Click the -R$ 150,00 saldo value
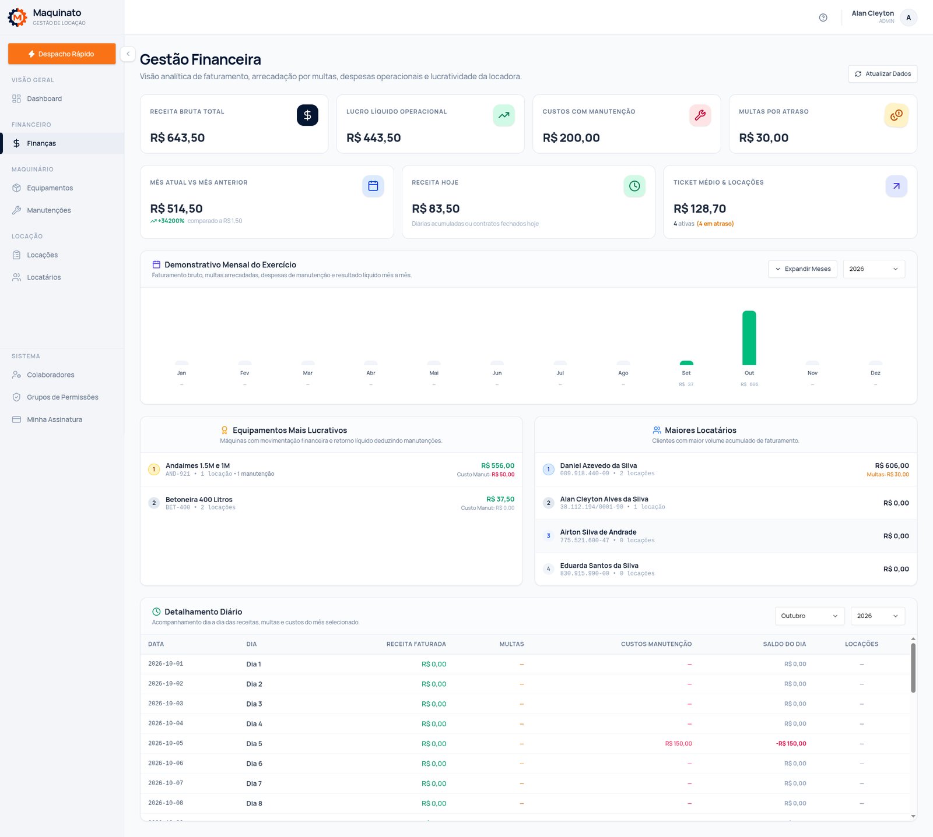Viewport: 933px width, 837px height. pos(791,744)
